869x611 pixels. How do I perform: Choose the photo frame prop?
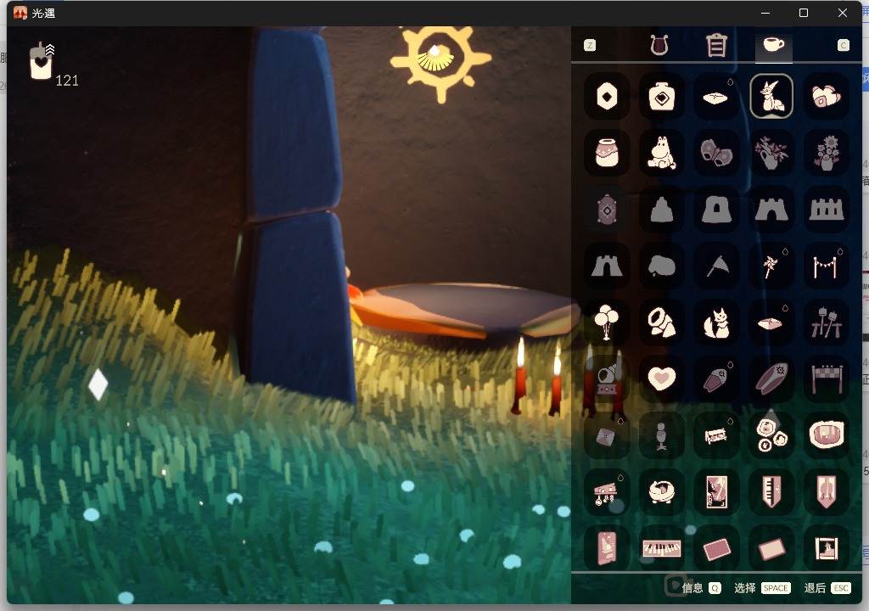point(827,549)
